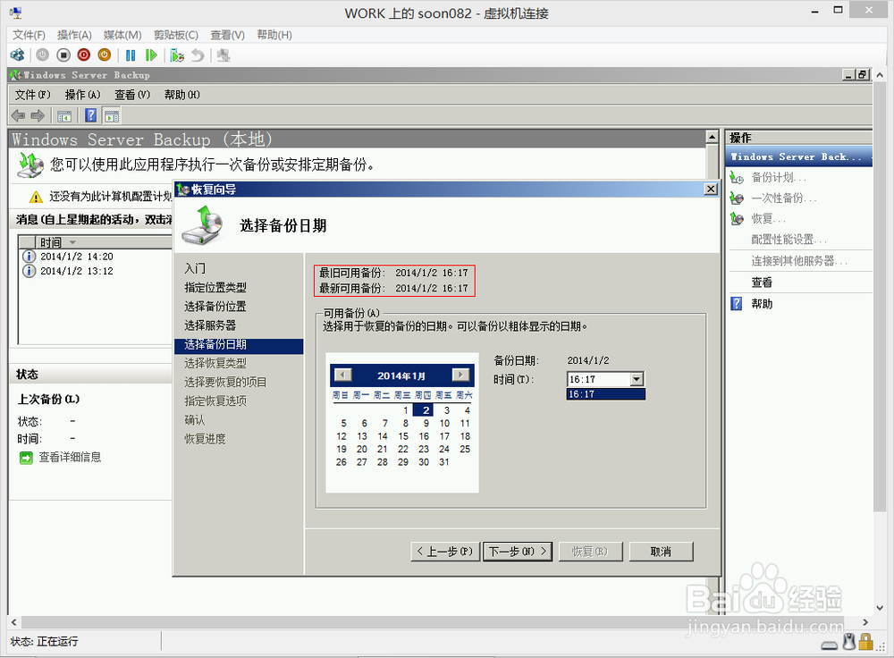The width and height of the screenshot is (894, 658).
Task: Open the outer 查看(V) menu of VM connection
Action: coord(227,36)
